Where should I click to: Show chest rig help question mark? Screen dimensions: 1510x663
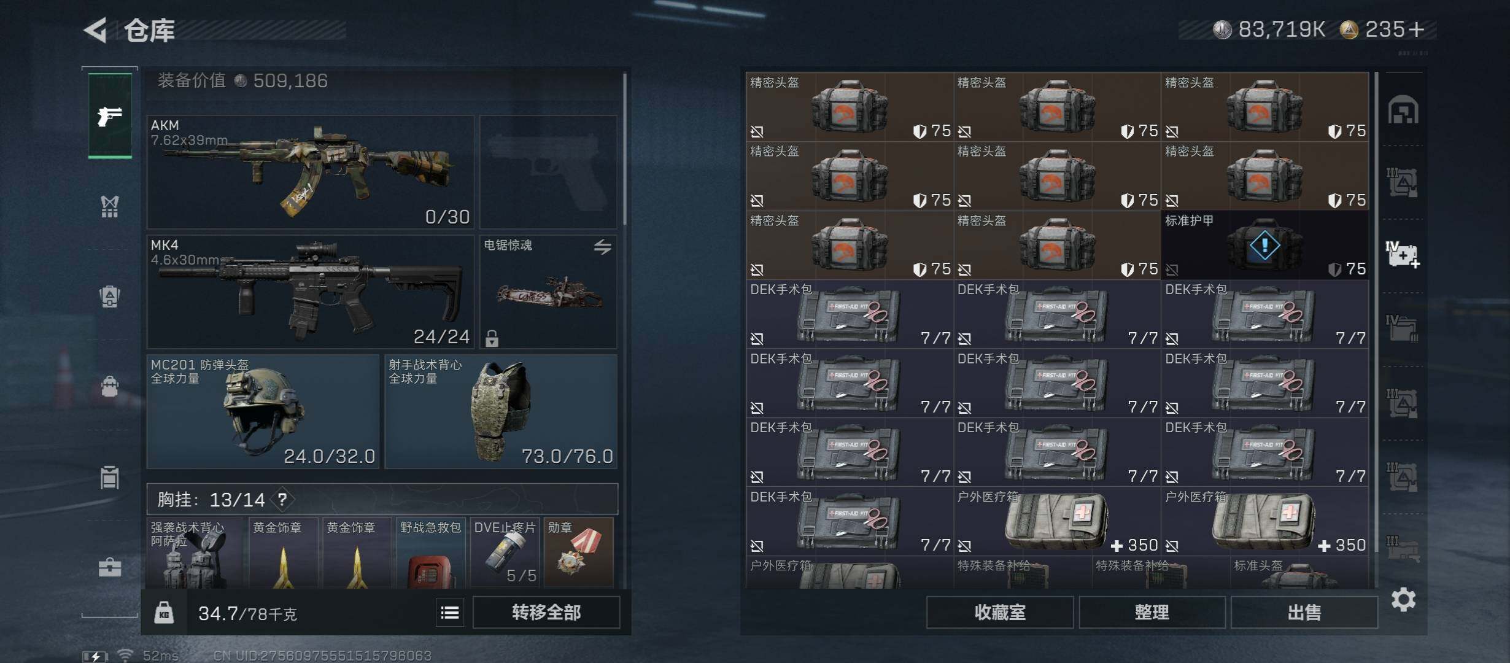point(282,500)
